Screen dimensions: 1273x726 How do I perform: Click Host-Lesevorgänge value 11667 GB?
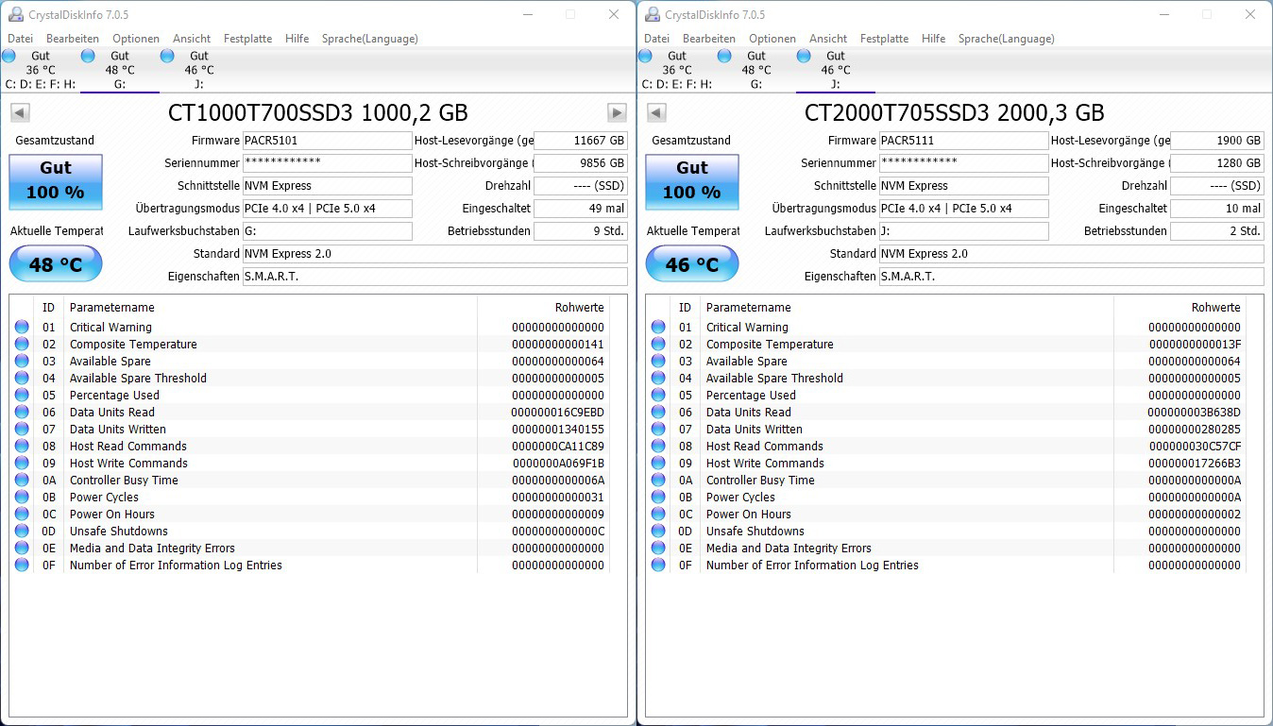point(581,141)
